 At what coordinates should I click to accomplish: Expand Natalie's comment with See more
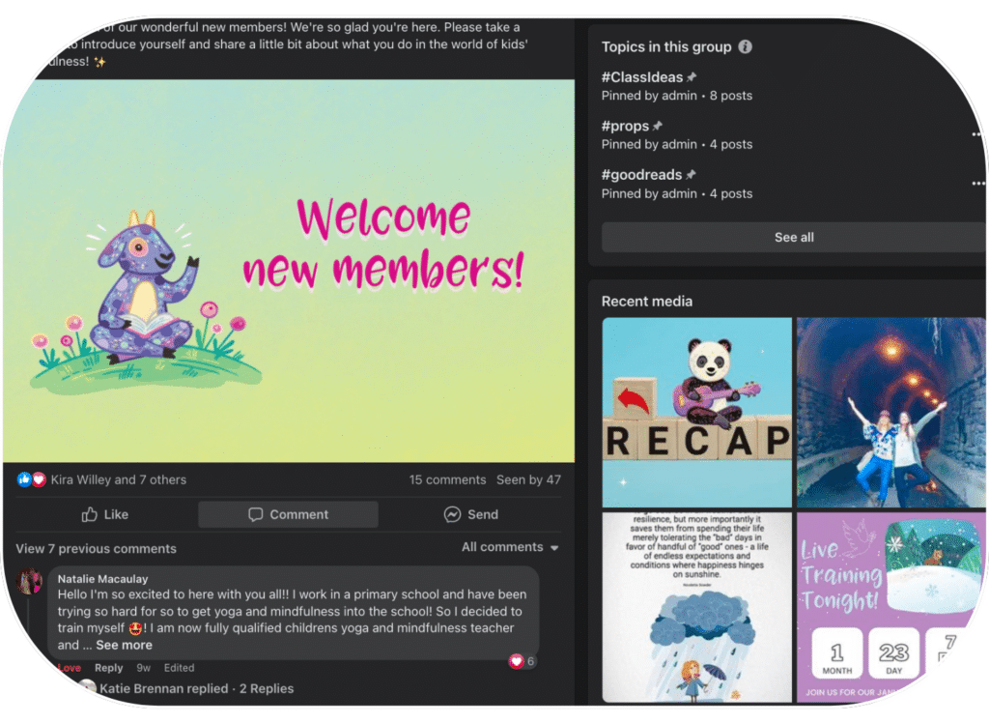click(x=125, y=645)
